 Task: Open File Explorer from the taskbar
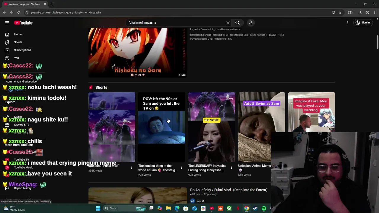point(168,208)
